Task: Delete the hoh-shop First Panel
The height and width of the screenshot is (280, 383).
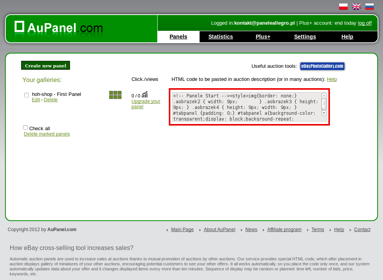Action: pyautogui.click(x=50, y=100)
